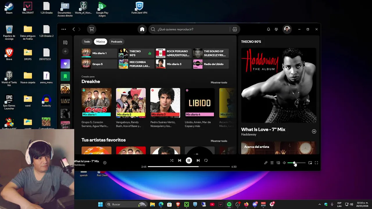The width and height of the screenshot is (372, 209).
Task: Adjust the Spotify volume slider
Action: [296, 163]
